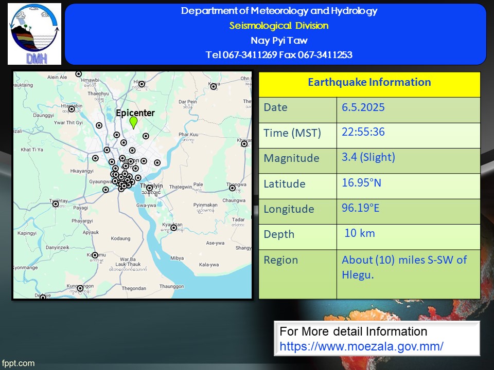Click the Depth value 10 km

click(x=360, y=233)
